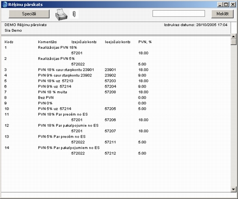Viewport: 238px width, 199px height.
Task: Select PVN 9% caur starpkontu 23902
Action: pos(65,75)
